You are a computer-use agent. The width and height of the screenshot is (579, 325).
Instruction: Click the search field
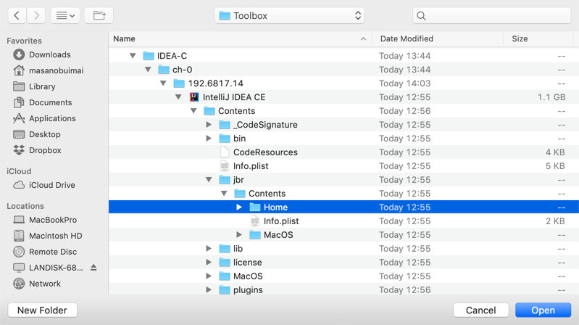(491, 15)
